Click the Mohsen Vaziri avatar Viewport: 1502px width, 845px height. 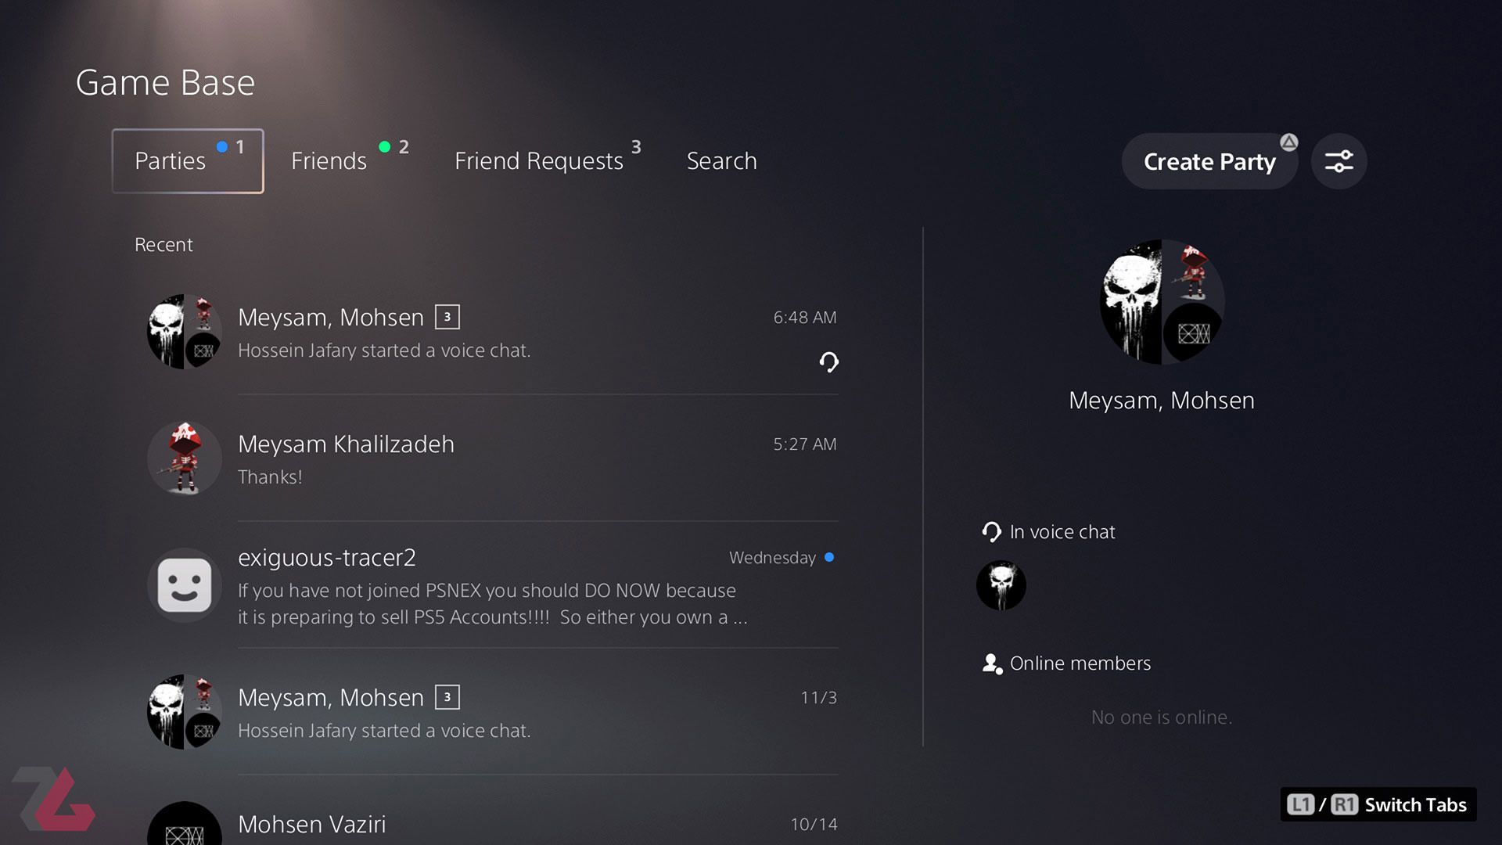(185, 823)
